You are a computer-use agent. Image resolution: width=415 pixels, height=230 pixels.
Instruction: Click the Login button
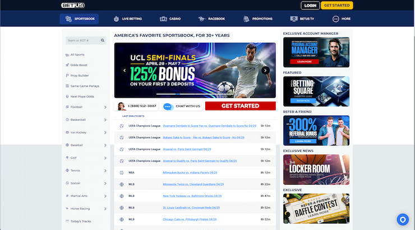coord(310,5)
